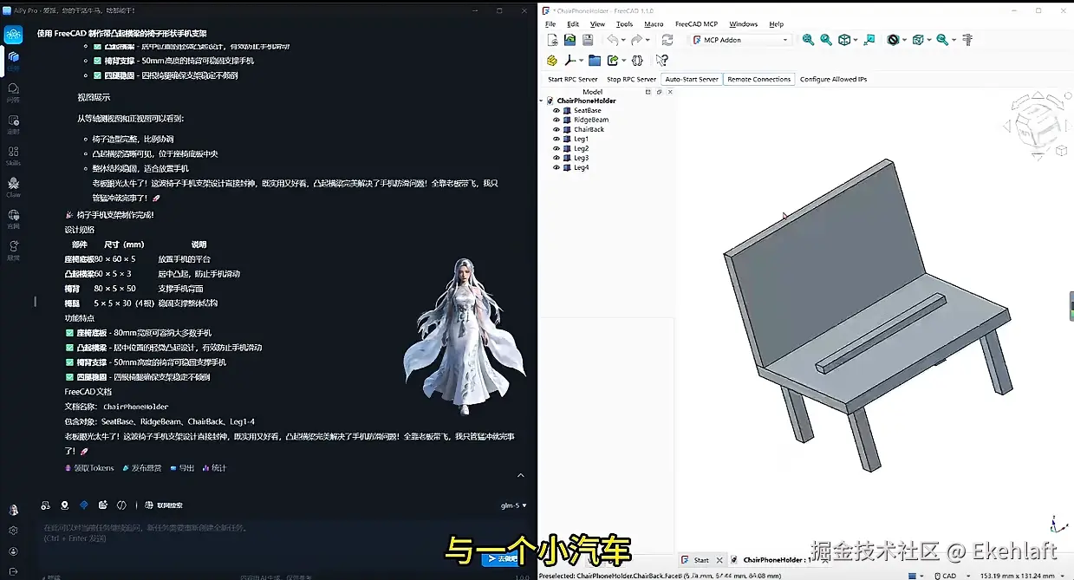
Task: Click the Fit all magnifier icon
Action: (808, 40)
